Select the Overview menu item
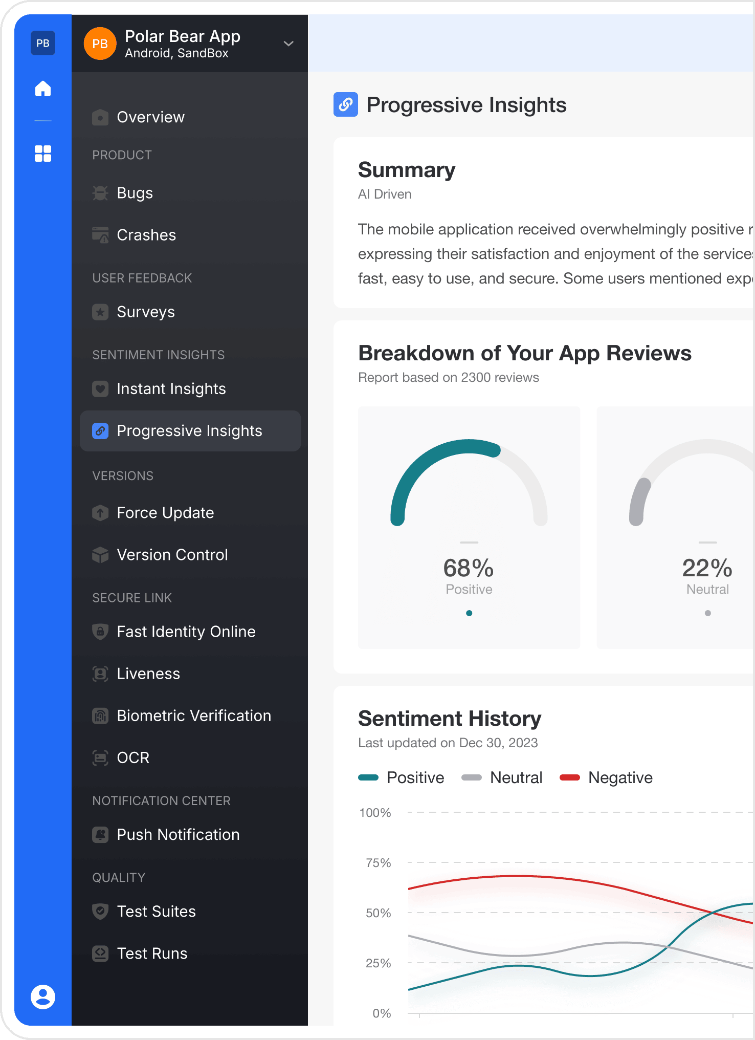The width and height of the screenshot is (755, 1040). click(x=190, y=117)
